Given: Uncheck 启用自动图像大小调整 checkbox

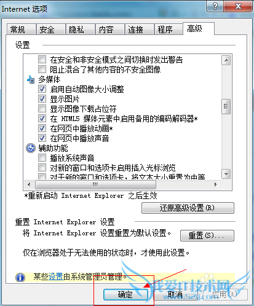Looking at the screenshot, I should point(42,89).
